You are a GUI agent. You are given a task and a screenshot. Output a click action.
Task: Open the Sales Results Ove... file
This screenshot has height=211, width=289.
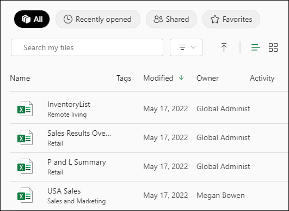pyautogui.click(x=79, y=133)
